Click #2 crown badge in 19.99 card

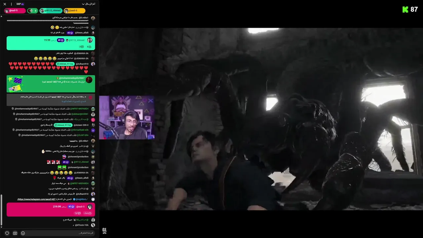pyautogui.click(x=61, y=40)
